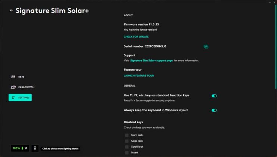Screen dimensions: 277x157
Task: Open Signature Slim Solar+ support page link
Action: point(151,61)
